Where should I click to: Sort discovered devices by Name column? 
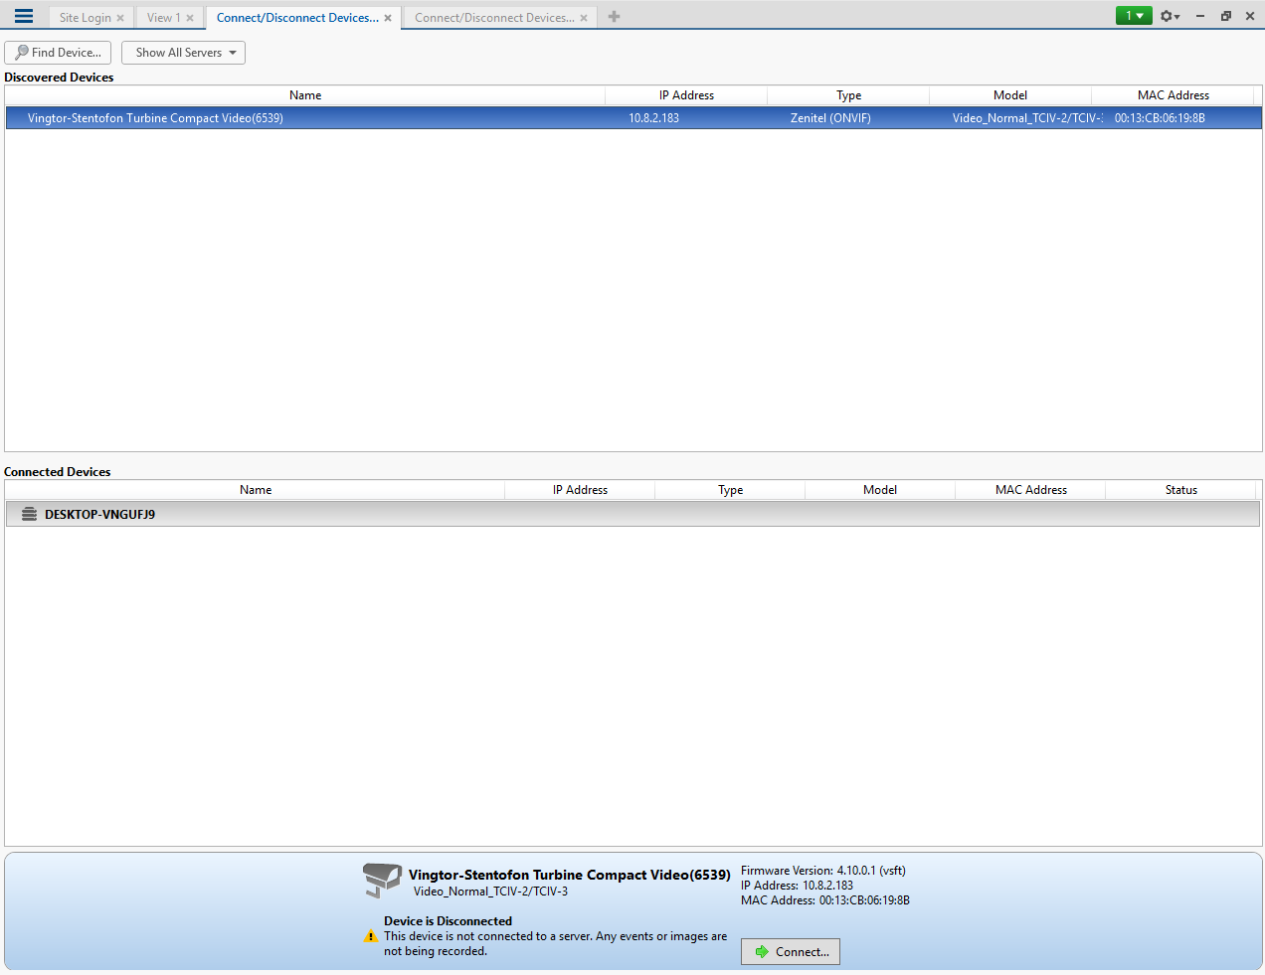coord(305,95)
